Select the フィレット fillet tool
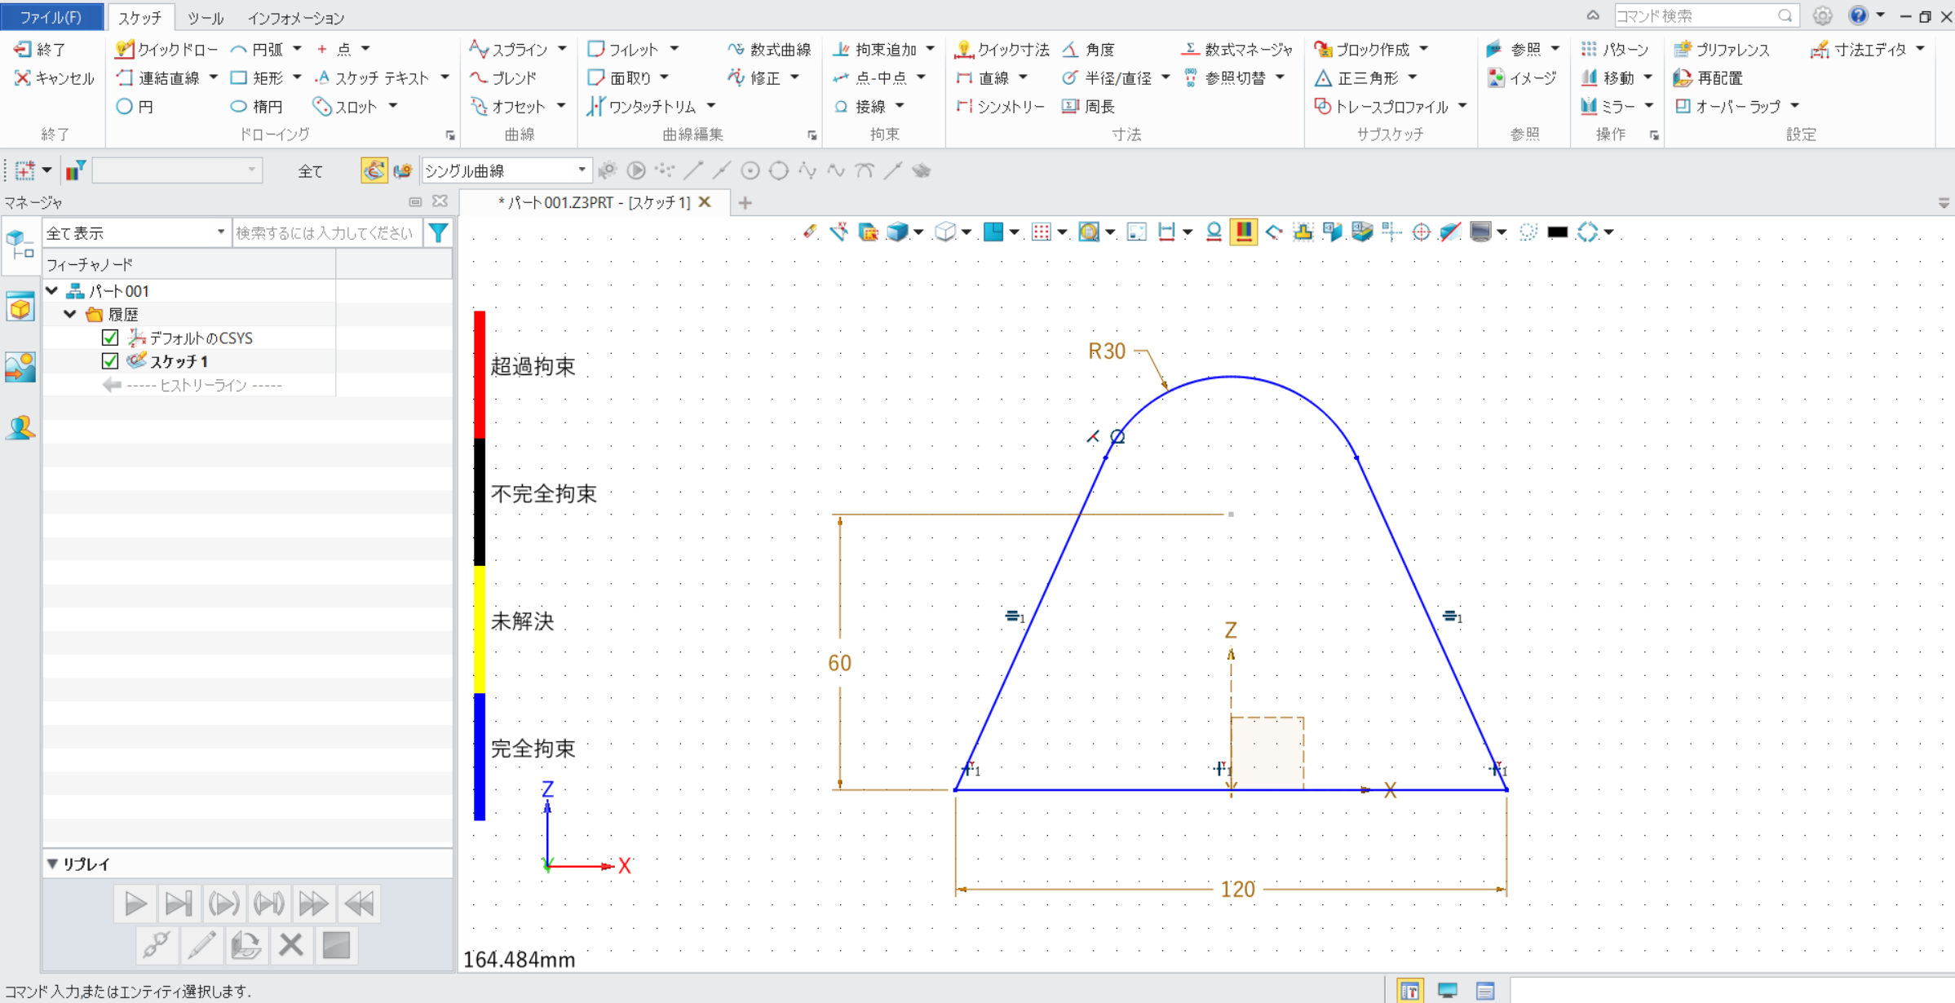This screenshot has height=1003, width=1955. [624, 50]
